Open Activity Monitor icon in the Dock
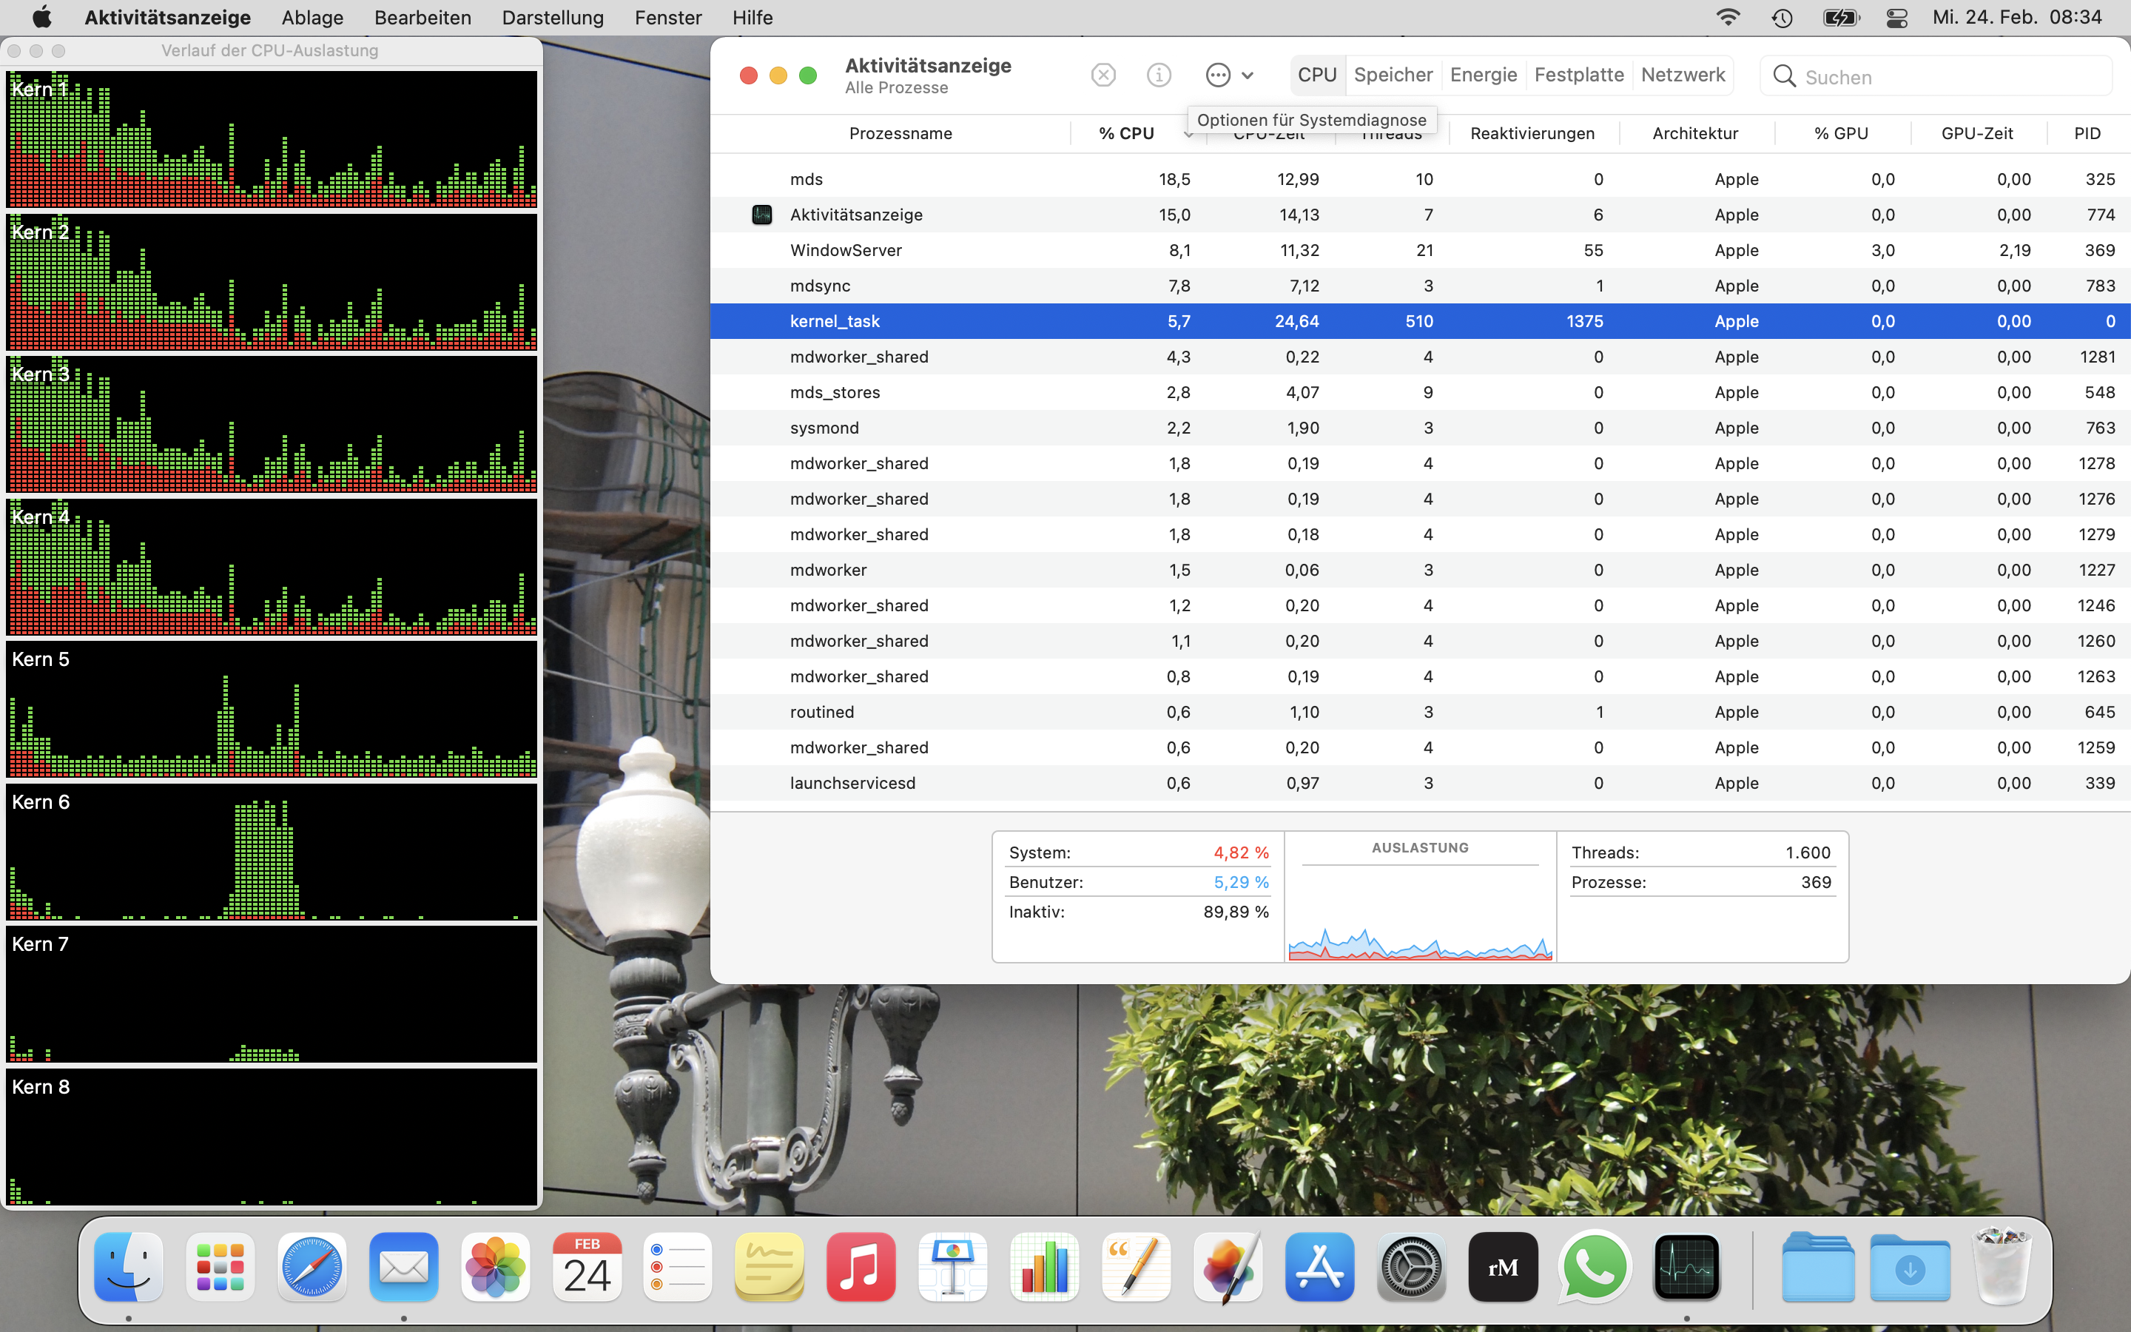 click(1686, 1267)
